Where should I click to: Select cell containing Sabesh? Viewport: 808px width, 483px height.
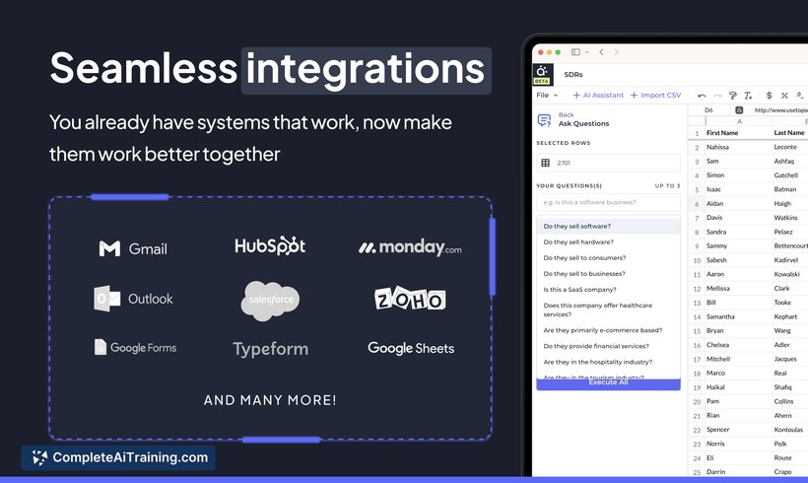(x=739, y=260)
